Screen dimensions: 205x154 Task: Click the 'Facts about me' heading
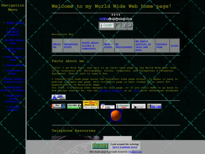click(x=68, y=61)
